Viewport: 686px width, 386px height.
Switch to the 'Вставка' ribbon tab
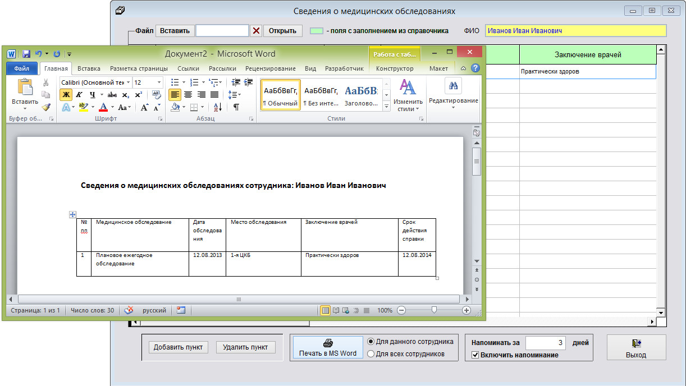89,68
